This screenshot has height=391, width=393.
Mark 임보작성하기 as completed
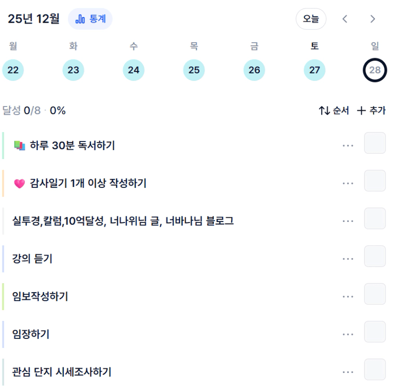pos(375,294)
